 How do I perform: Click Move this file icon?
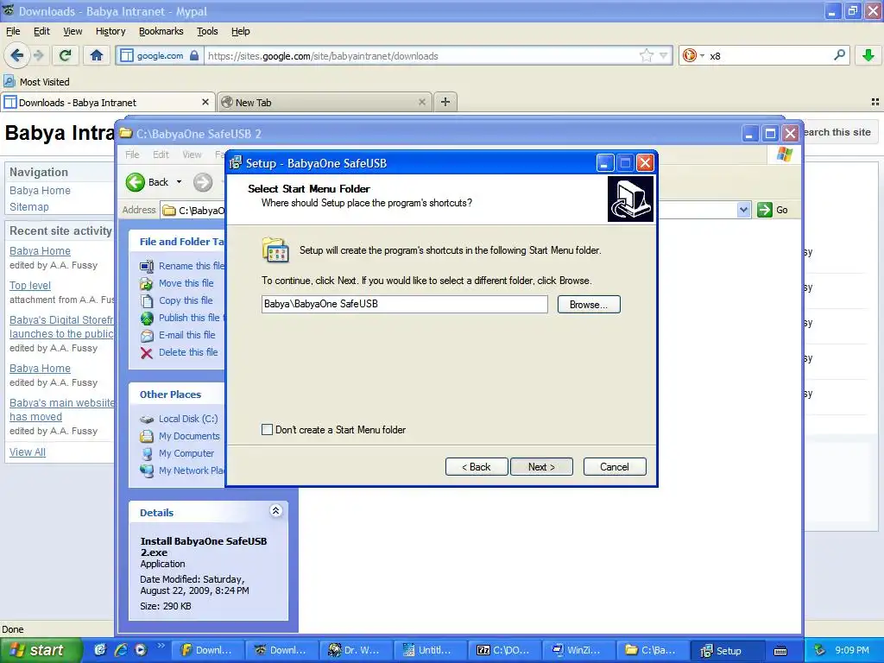pyautogui.click(x=147, y=283)
